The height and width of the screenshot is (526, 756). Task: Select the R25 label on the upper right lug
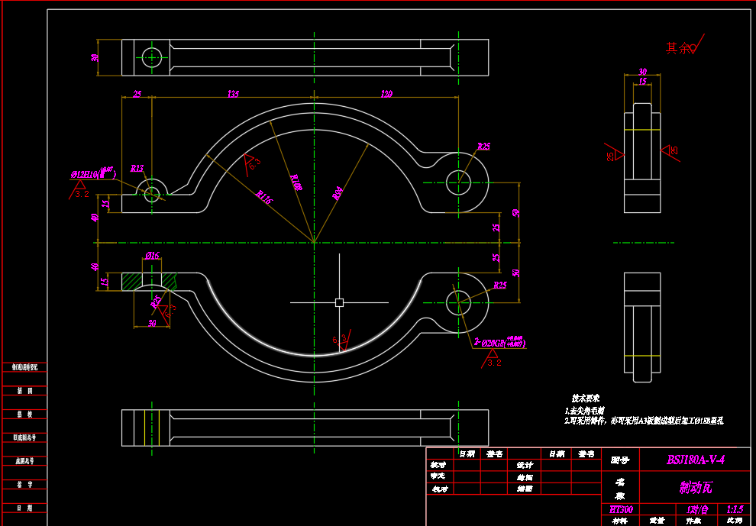tap(483, 146)
